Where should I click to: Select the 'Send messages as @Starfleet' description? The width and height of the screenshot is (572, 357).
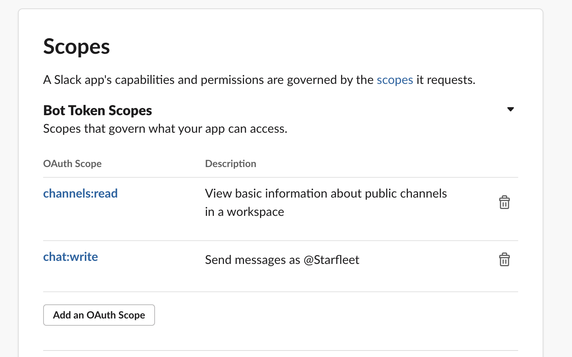[282, 260]
